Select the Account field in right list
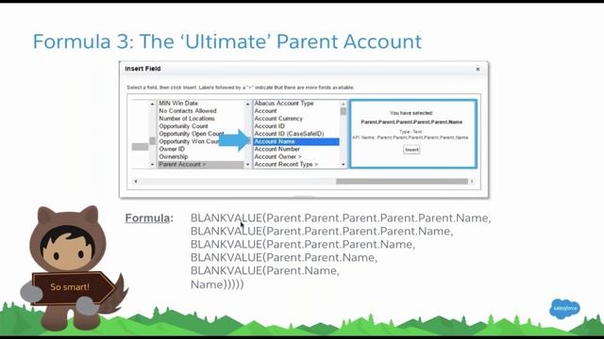Viewport: 604px width, 339px height. click(x=265, y=111)
